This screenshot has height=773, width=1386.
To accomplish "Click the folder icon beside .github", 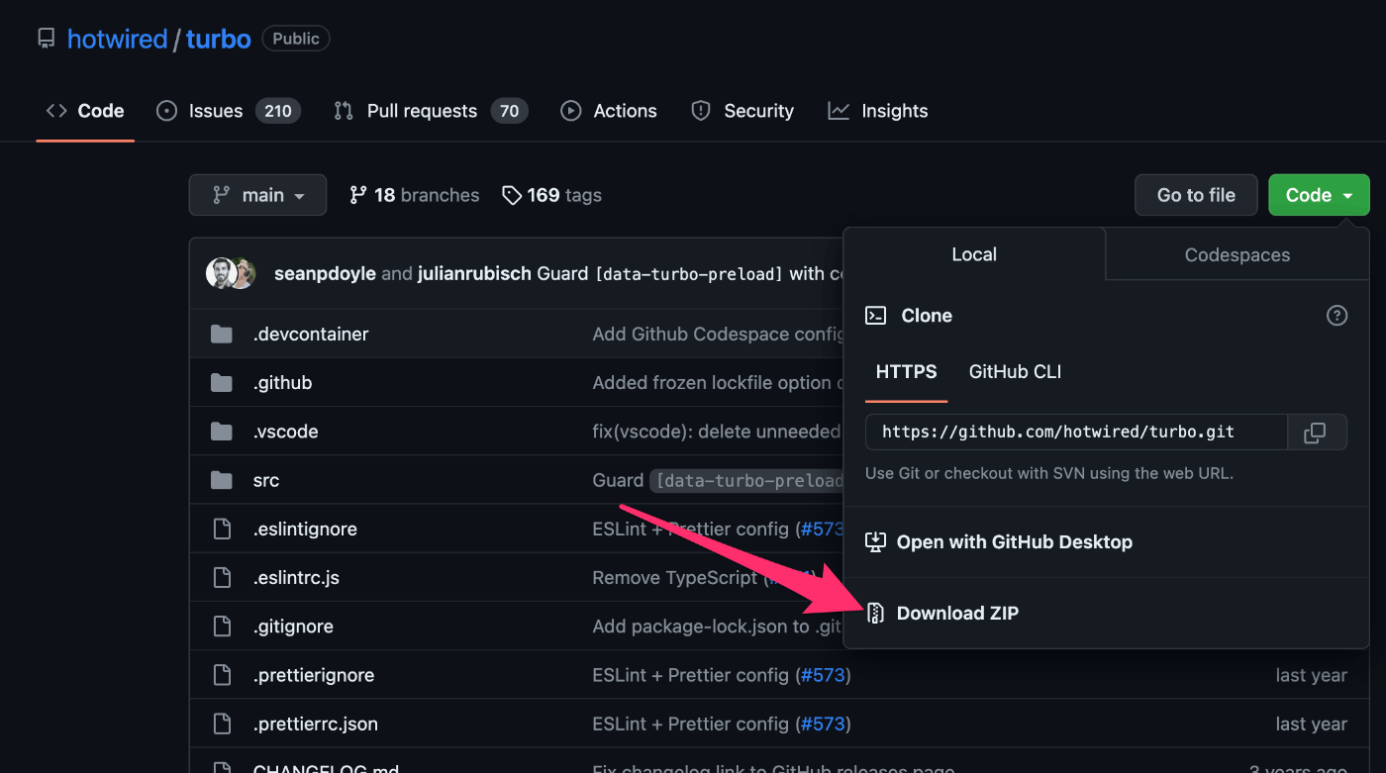I will coord(222,383).
